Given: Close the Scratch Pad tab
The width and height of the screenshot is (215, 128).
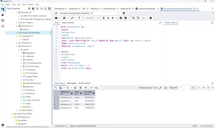Looking at the screenshot, I should click(177, 23).
